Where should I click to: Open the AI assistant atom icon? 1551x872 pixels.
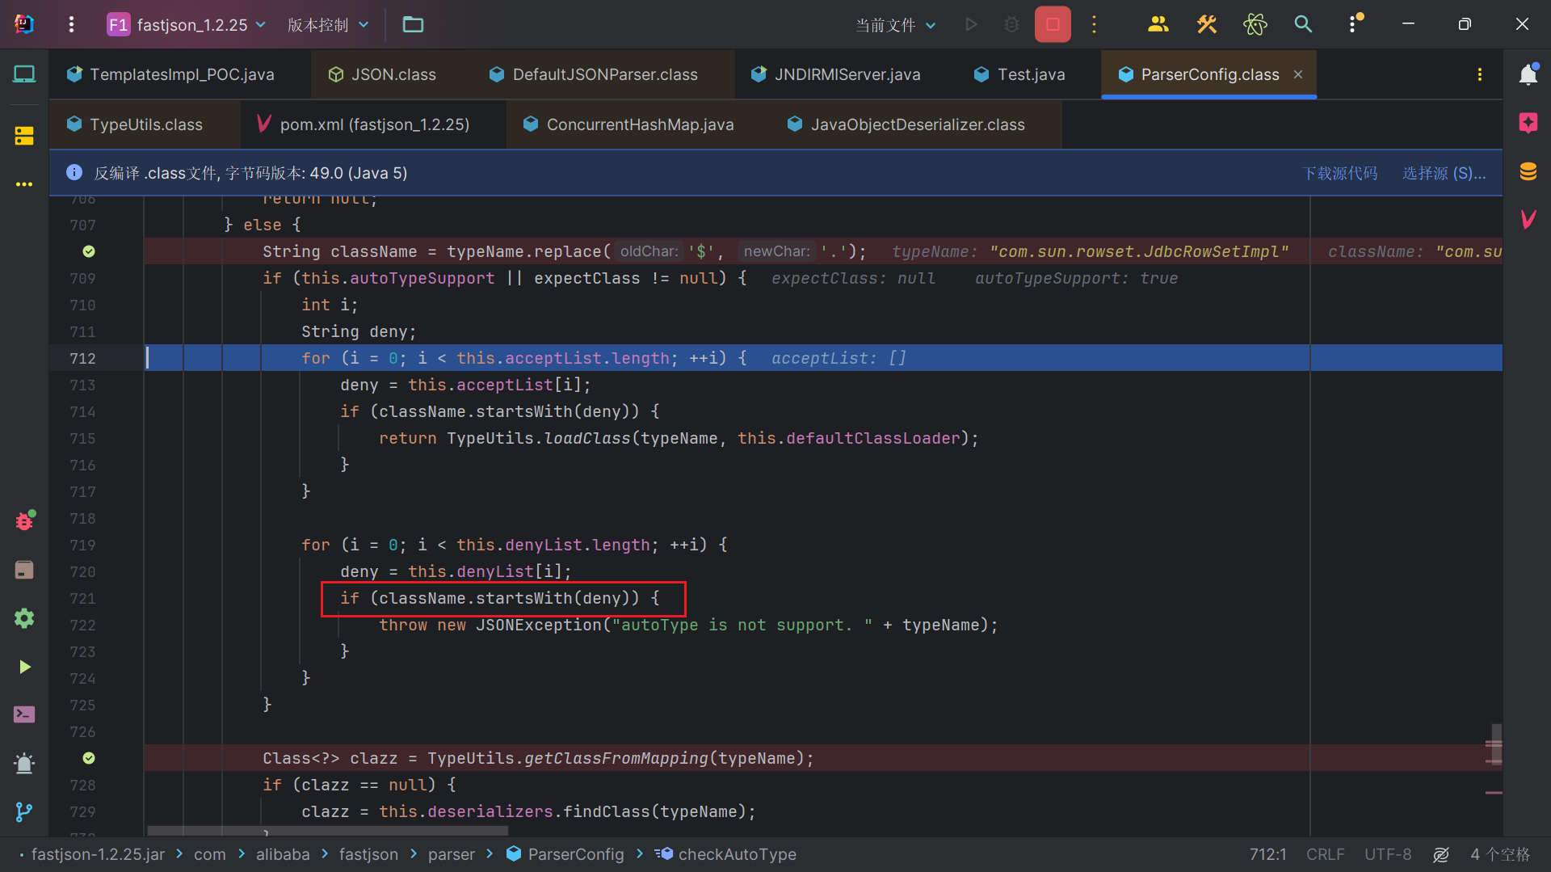pos(1255,24)
